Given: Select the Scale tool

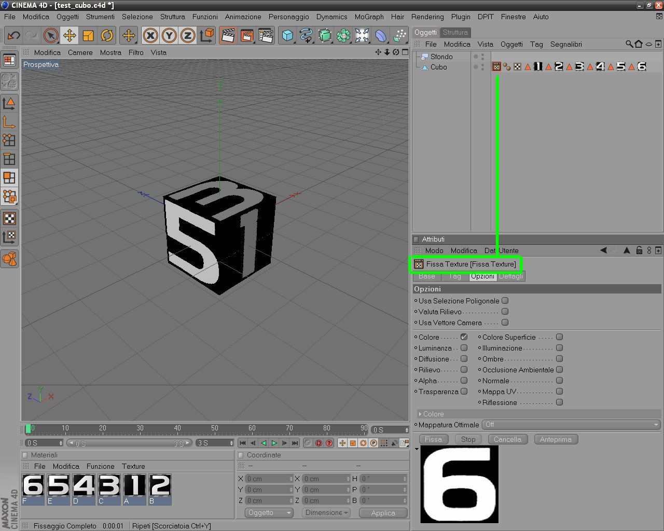Looking at the screenshot, I should [x=88, y=35].
